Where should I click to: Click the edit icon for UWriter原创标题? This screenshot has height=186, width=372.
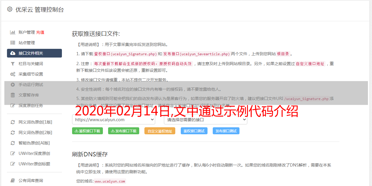(x=13, y=164)
